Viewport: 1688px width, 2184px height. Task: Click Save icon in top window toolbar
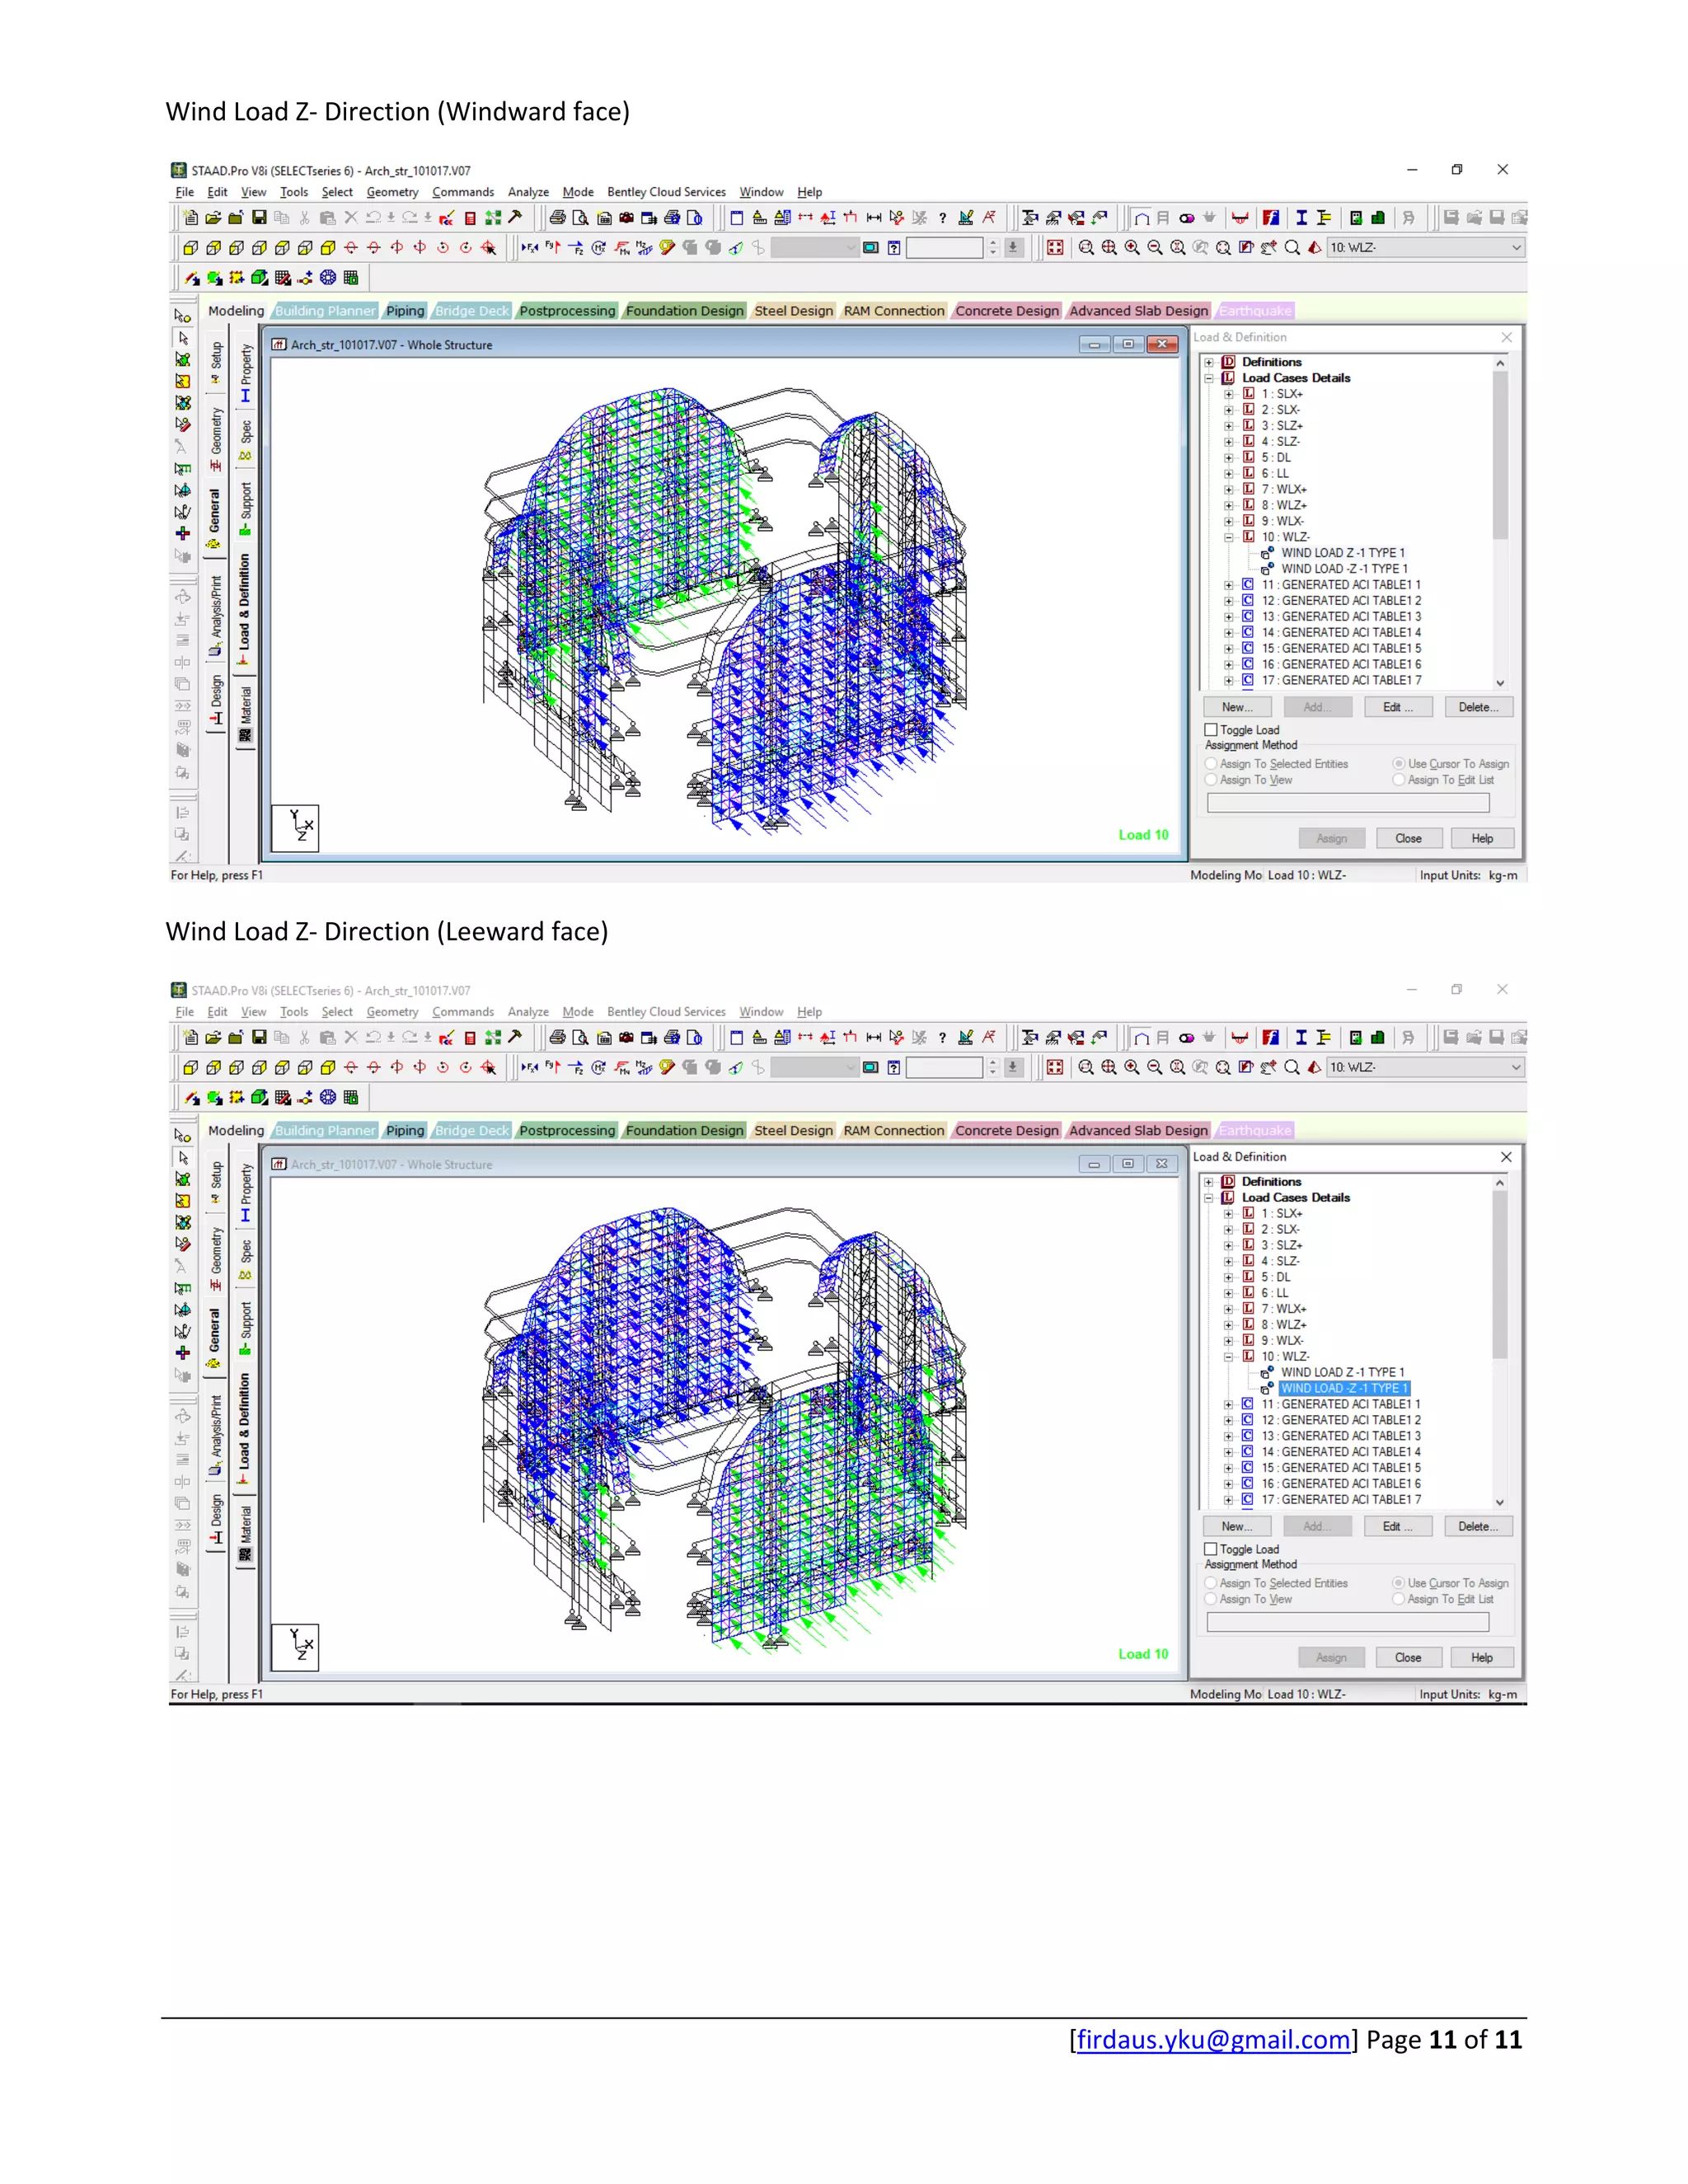click(259, 218)
